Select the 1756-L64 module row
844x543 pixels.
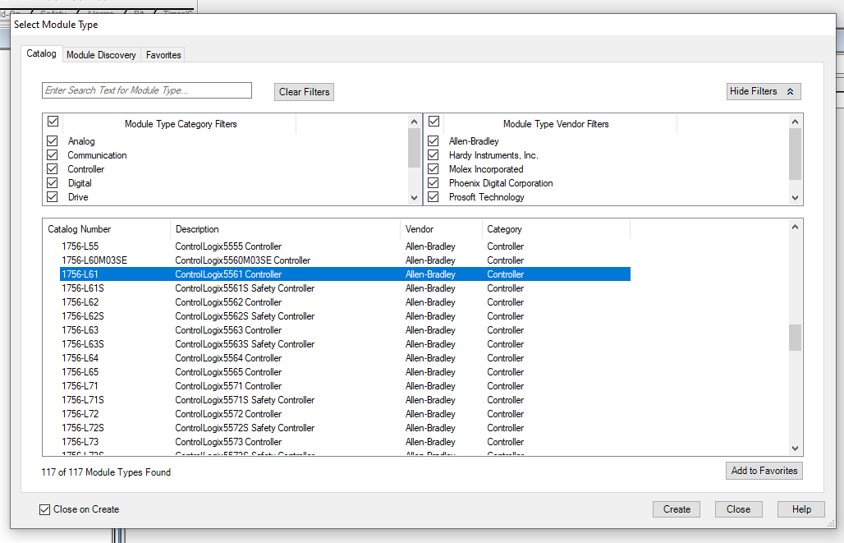click(x=345, y=359)
